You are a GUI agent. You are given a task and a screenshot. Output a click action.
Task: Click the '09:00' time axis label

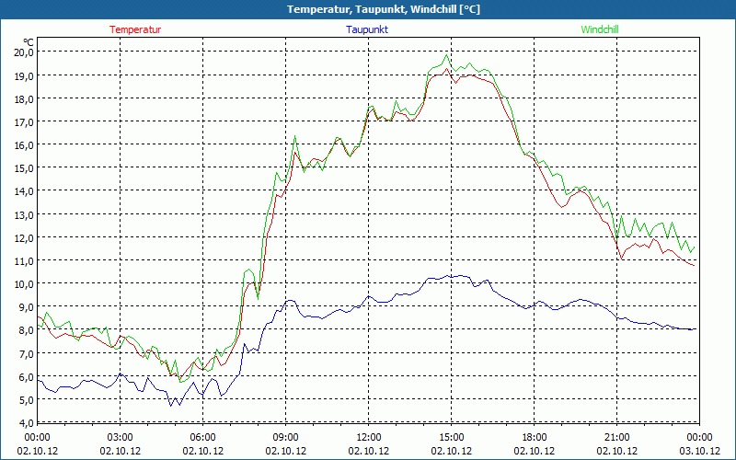pos(286,438)
